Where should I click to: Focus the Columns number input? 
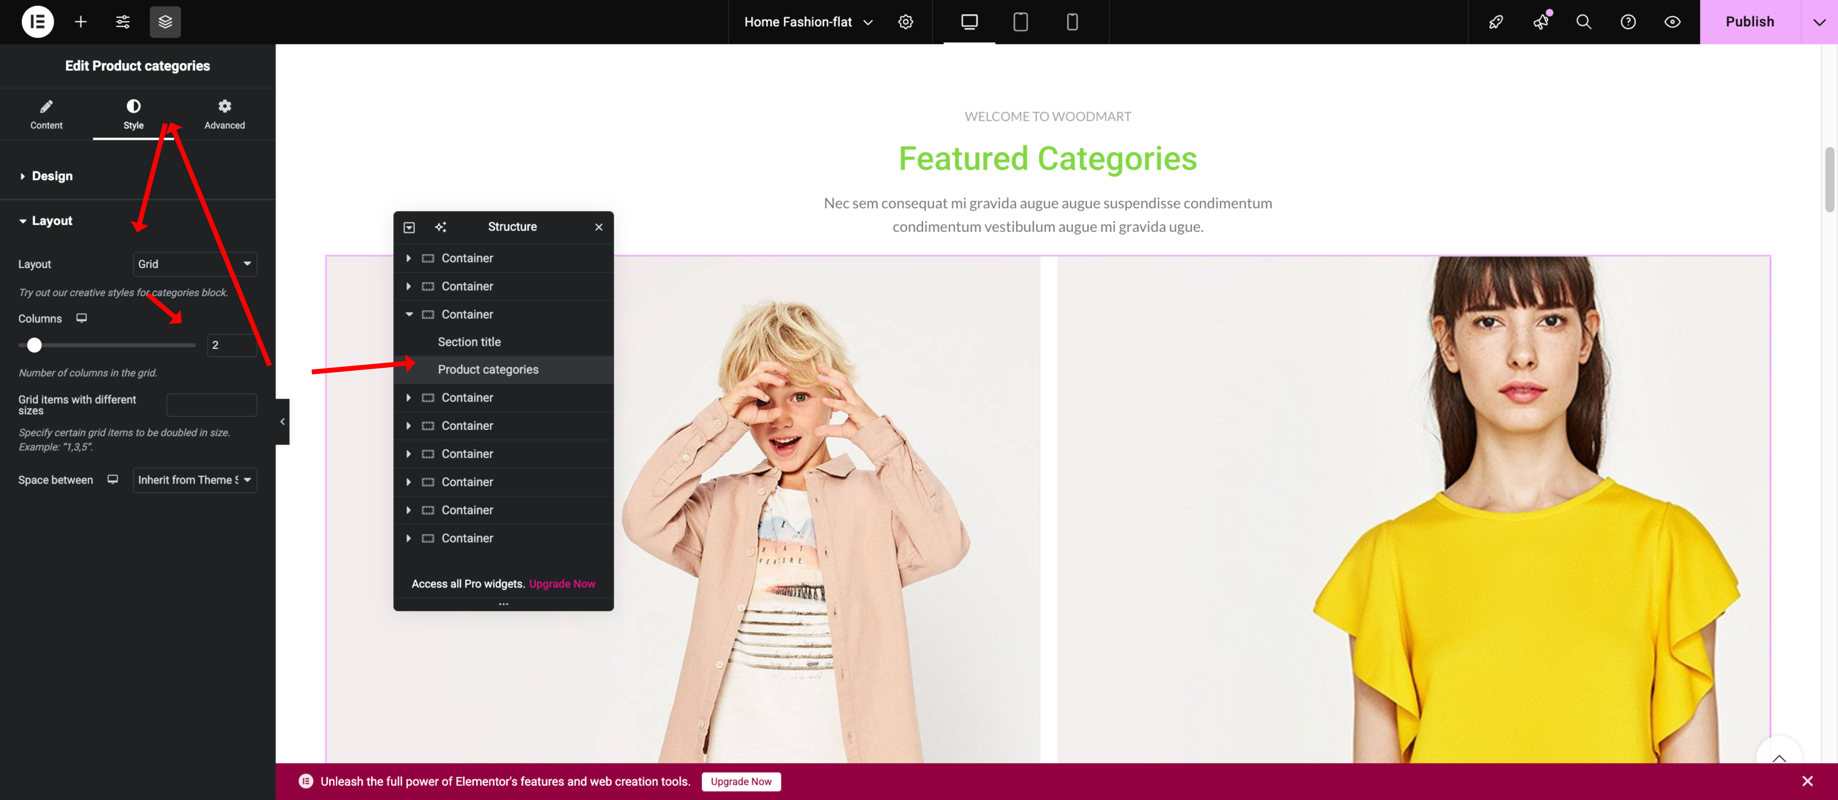[231, 345]
